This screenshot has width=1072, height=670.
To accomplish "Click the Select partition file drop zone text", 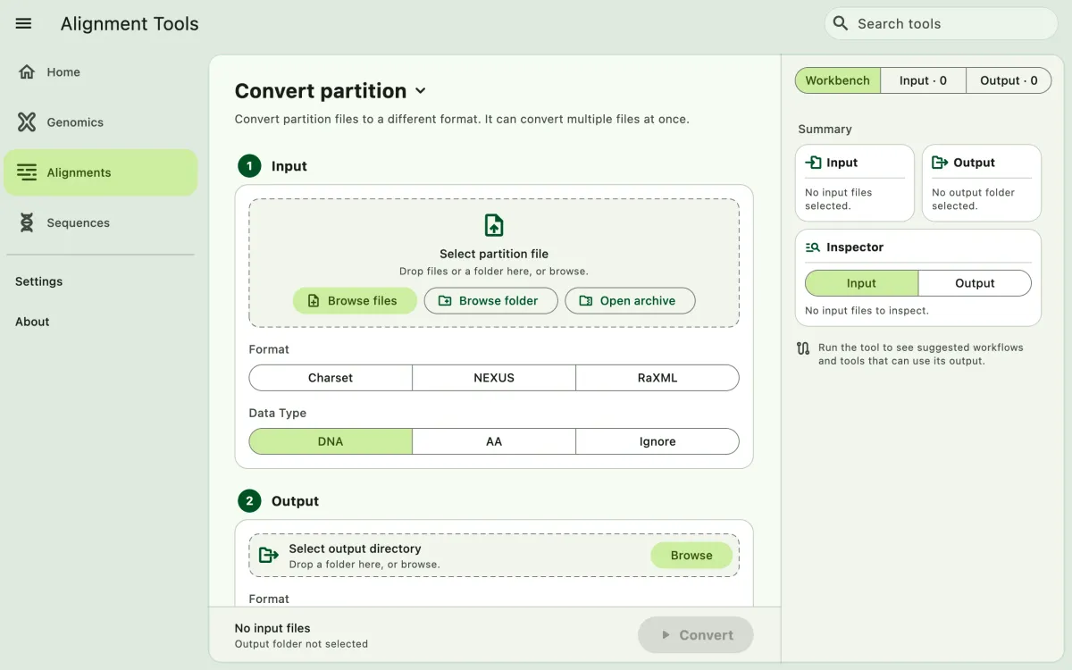I will point(494,254).
